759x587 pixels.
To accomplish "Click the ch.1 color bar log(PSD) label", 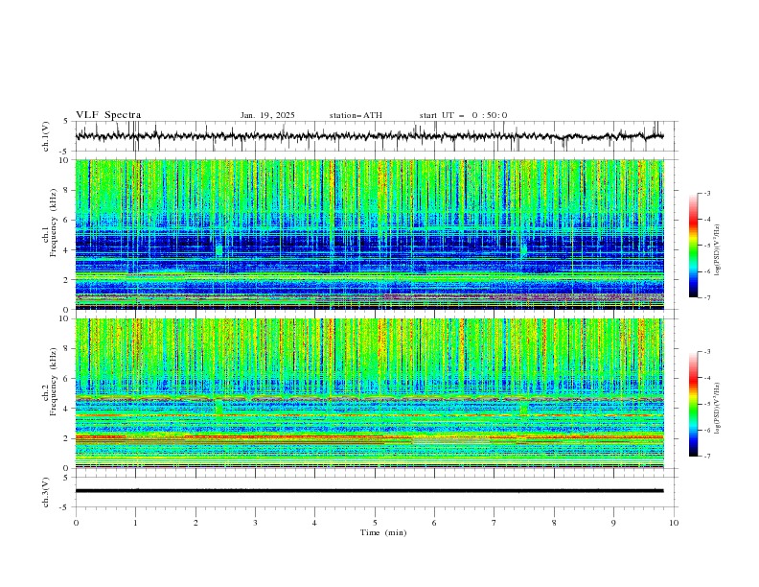I will 718,250.
